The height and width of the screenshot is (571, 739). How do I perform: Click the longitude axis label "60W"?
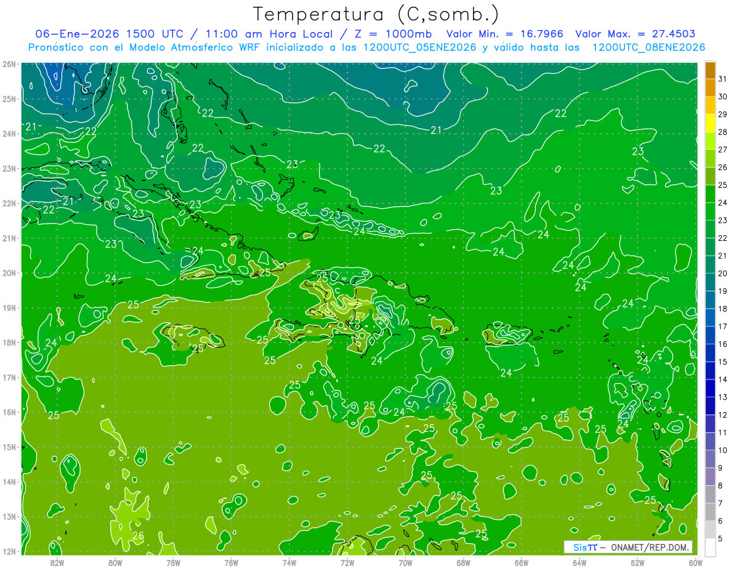(695, 562)
